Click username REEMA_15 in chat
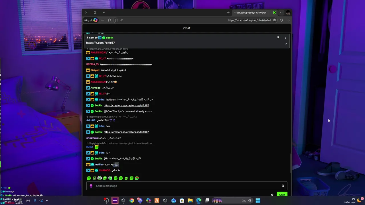The image size is (365, 205). (92, 64)
